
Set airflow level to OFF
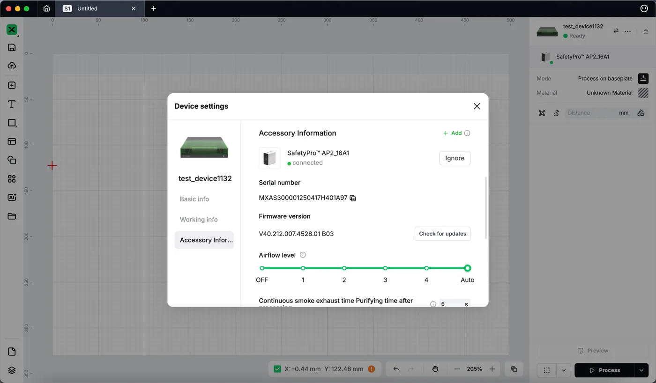pos(262,268)
